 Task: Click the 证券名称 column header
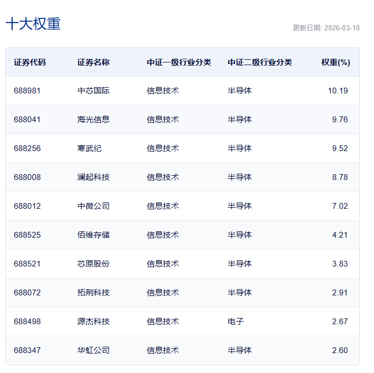point(93,62)
